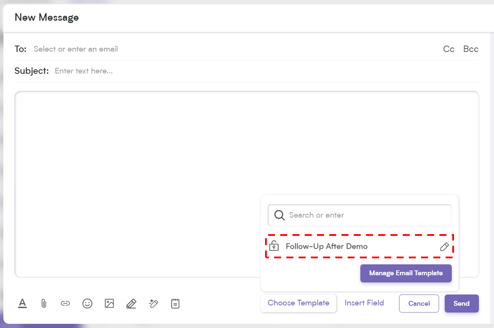Insert a hyperlink using the link icon
494x328 pixels.
click(x=65, y=304)
